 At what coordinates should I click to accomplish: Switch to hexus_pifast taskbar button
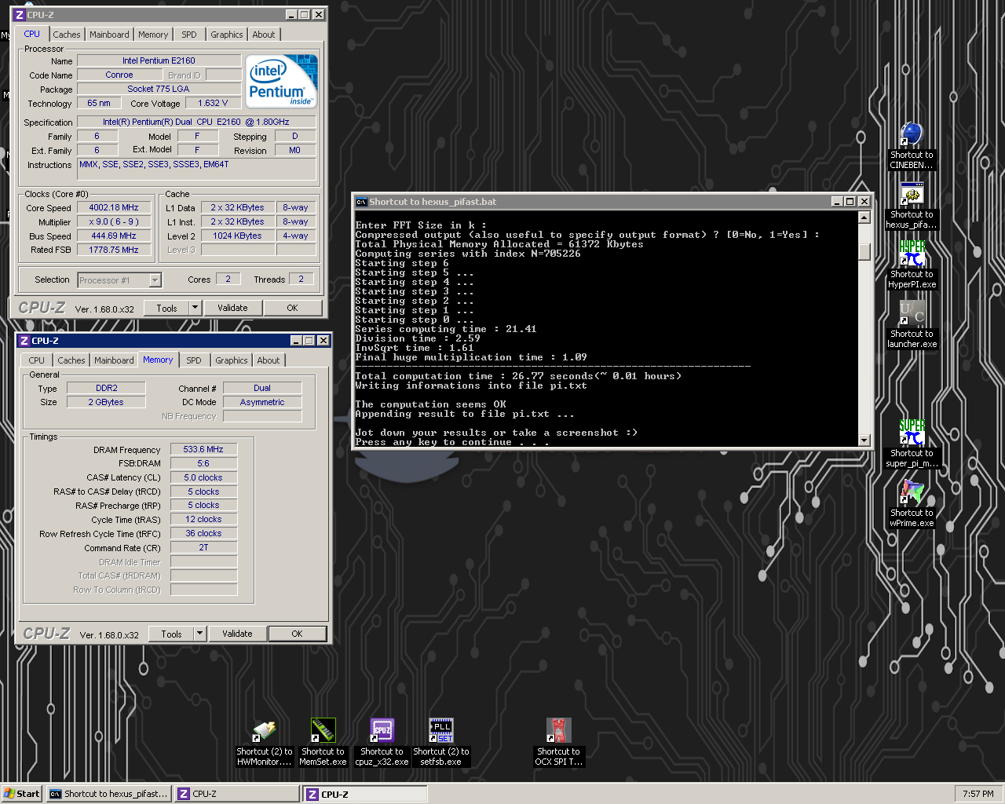(x=108, y=794)
